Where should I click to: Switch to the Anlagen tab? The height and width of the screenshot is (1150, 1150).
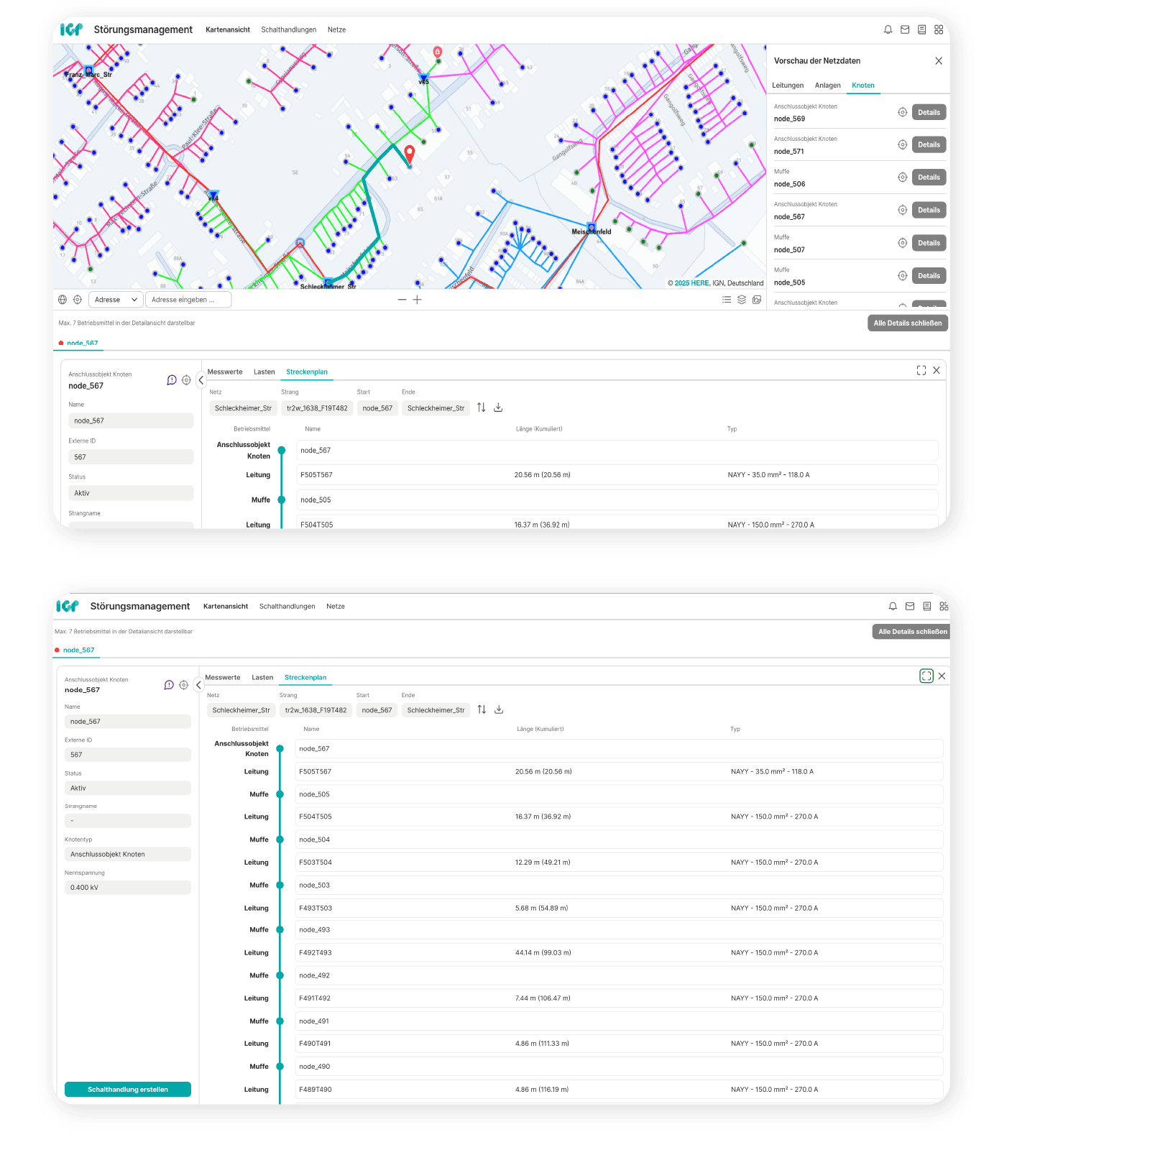828,86
